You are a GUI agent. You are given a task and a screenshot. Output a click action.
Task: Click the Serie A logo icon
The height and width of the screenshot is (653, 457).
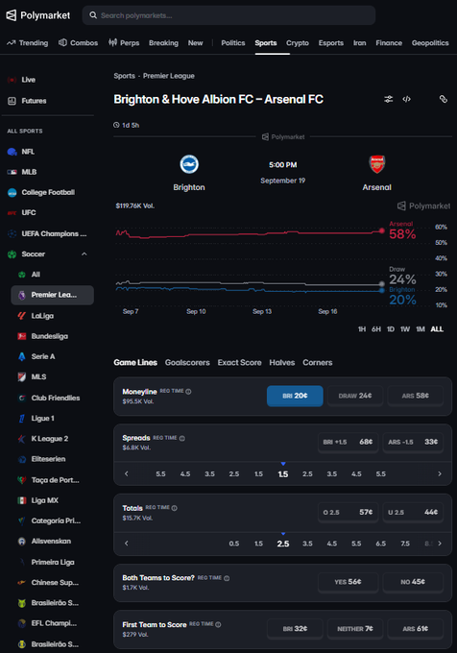coord(22,356)
